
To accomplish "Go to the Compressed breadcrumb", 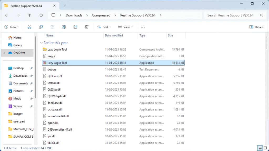I will click(101, 15).
